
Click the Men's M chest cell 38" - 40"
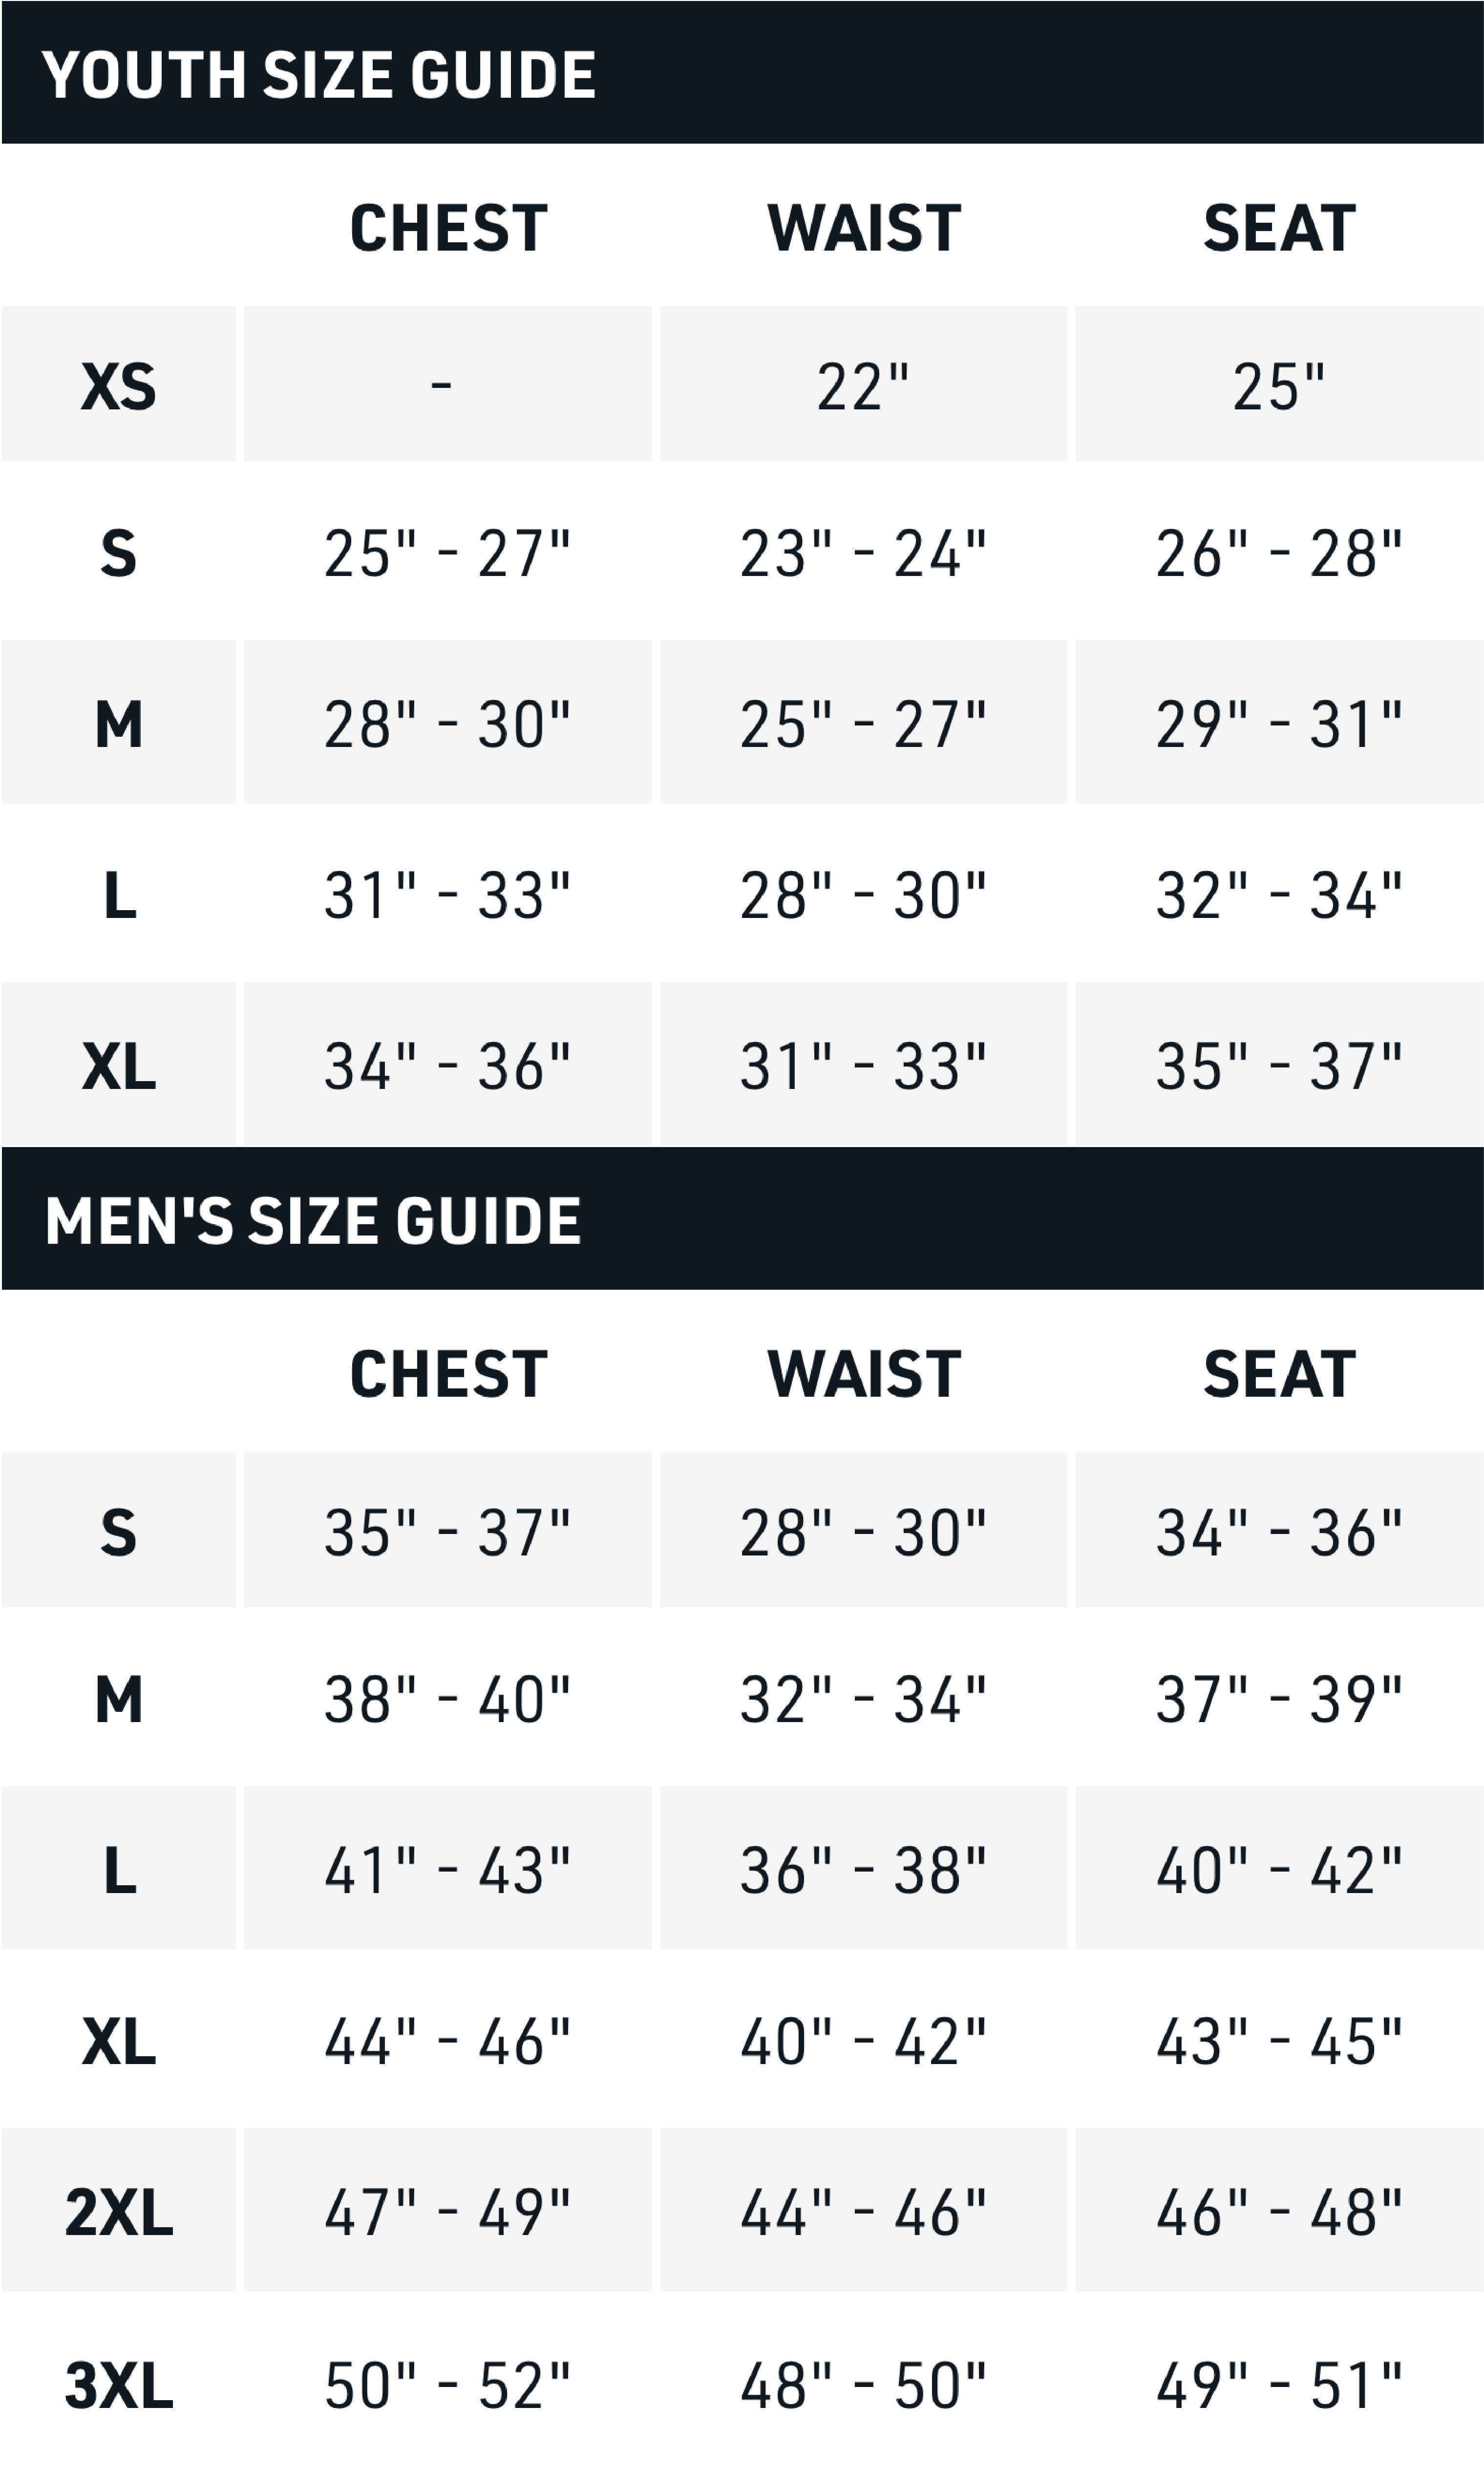point(448,1699)
